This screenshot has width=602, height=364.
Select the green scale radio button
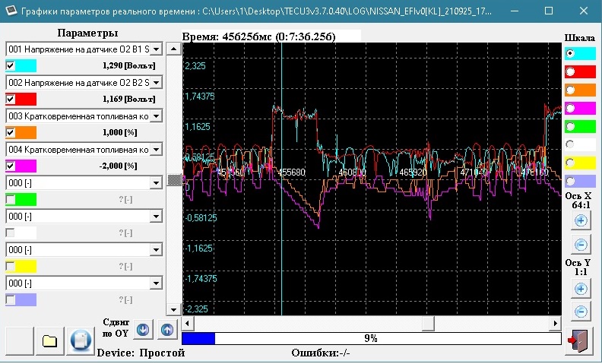[x=571, y=126]
